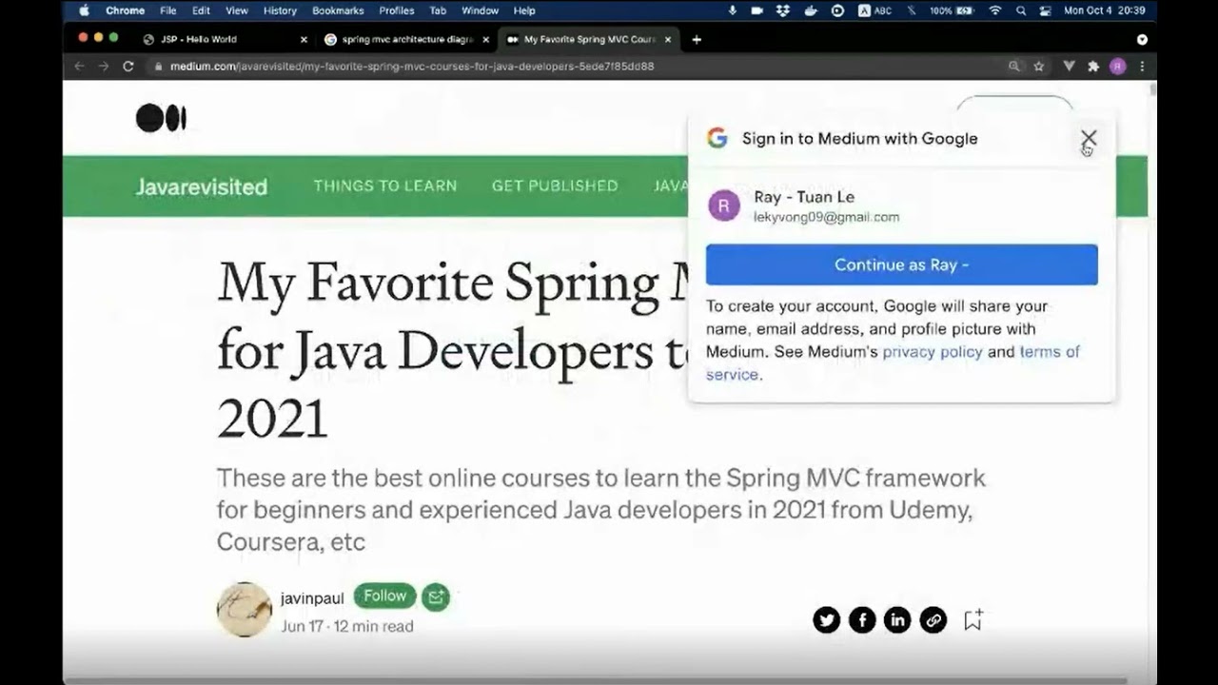Click the microphone menu bar icon
The width and height of the screenshot is (1218, 685).
[x=732, y=10]
